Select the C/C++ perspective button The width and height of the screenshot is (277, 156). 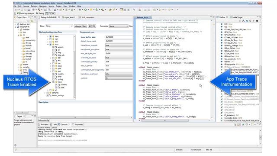50,13
